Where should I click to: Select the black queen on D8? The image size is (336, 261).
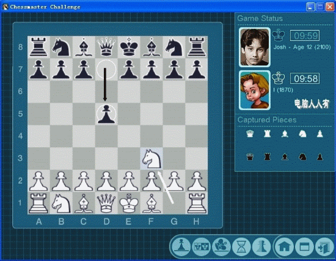[x=106, y=47]
